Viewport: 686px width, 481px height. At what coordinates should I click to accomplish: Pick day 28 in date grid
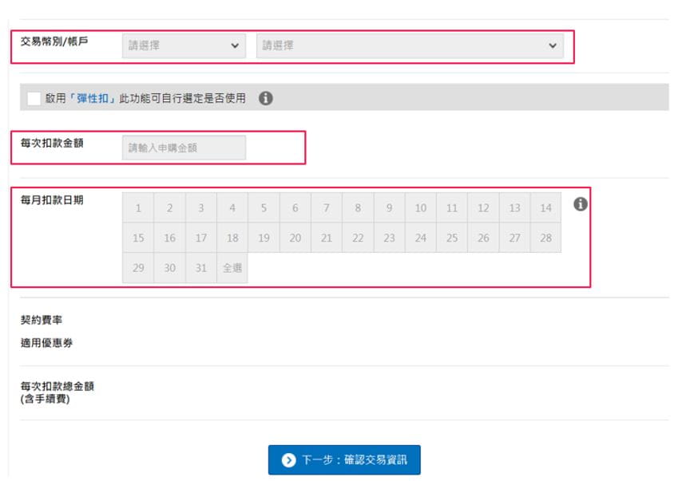545,238
